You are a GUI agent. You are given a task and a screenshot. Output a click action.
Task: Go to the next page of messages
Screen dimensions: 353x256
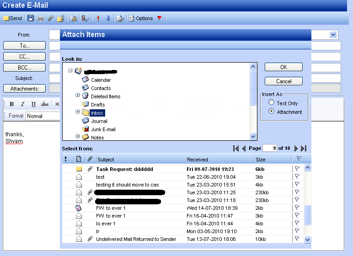pos(296,148)
